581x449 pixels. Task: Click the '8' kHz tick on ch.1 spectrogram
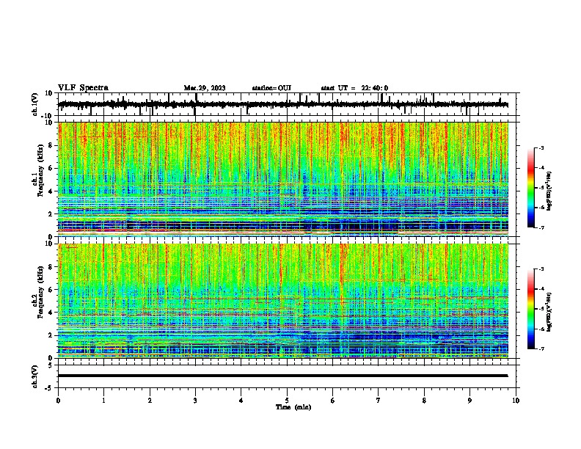(51, 145)
